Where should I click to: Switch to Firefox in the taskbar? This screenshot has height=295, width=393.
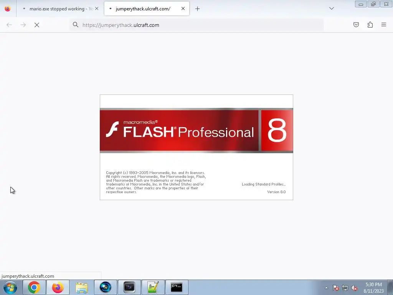point(58,287)
